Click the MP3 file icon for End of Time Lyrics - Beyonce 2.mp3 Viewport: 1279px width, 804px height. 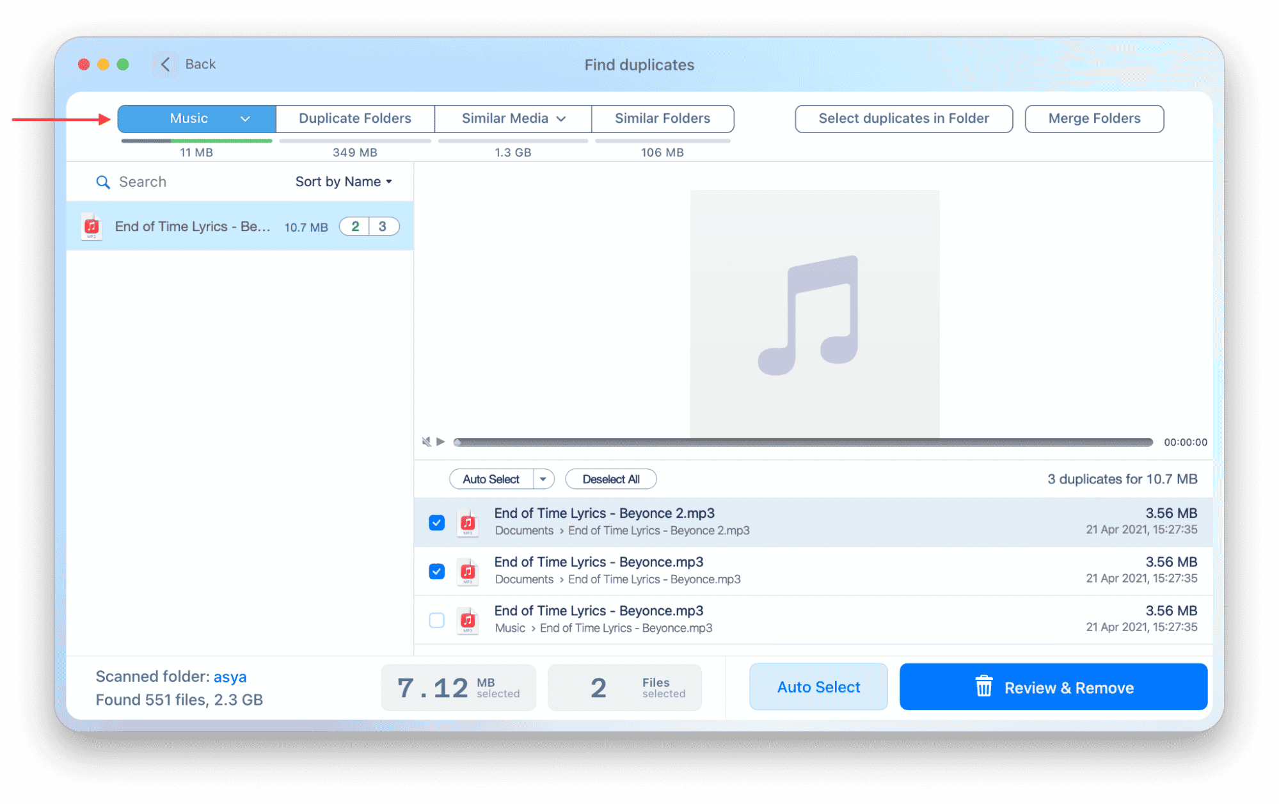pos(466,520)
